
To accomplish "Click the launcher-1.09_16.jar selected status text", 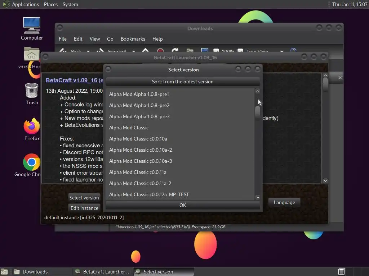I will (170, 227).
